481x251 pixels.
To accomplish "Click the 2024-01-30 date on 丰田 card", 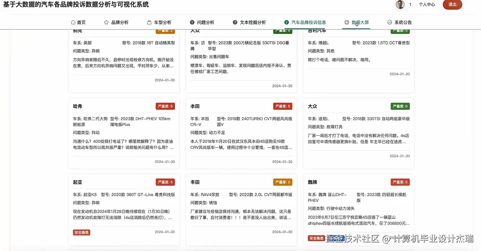I will click(282, 232).
